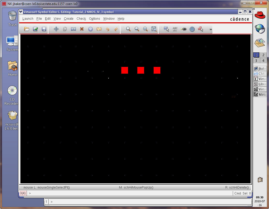Select the Copy tool icon
Viewport: 269px width, 209px height.
pyautogui.click(x=65, y=29)
